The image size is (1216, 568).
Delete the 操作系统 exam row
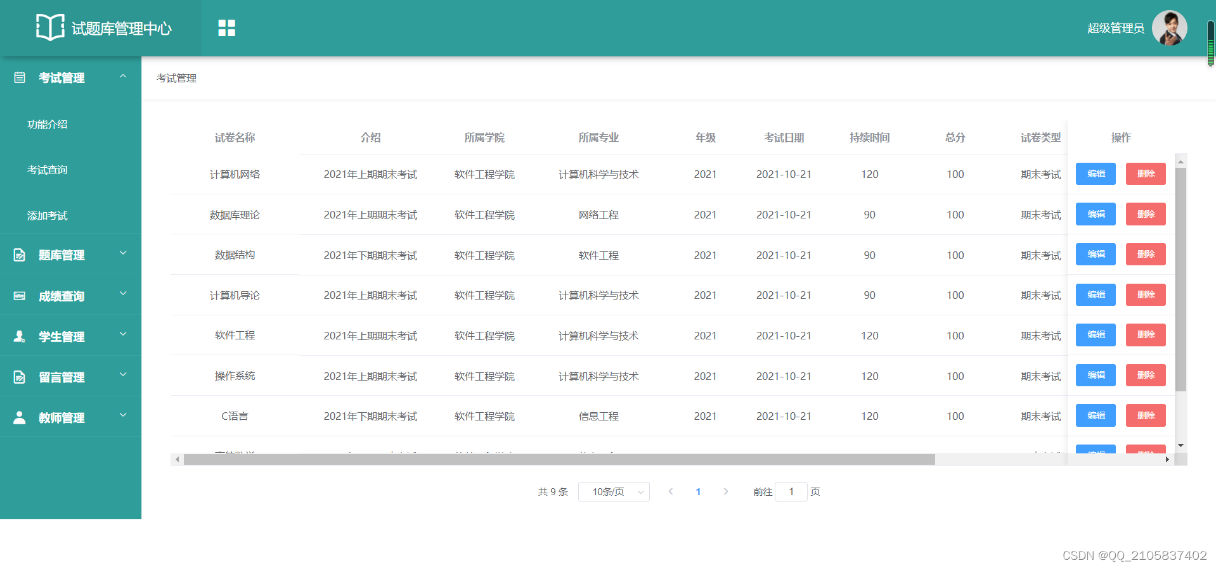point(1146,375)
